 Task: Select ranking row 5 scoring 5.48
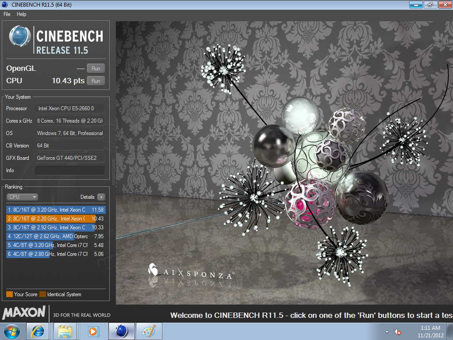point(56,245)
